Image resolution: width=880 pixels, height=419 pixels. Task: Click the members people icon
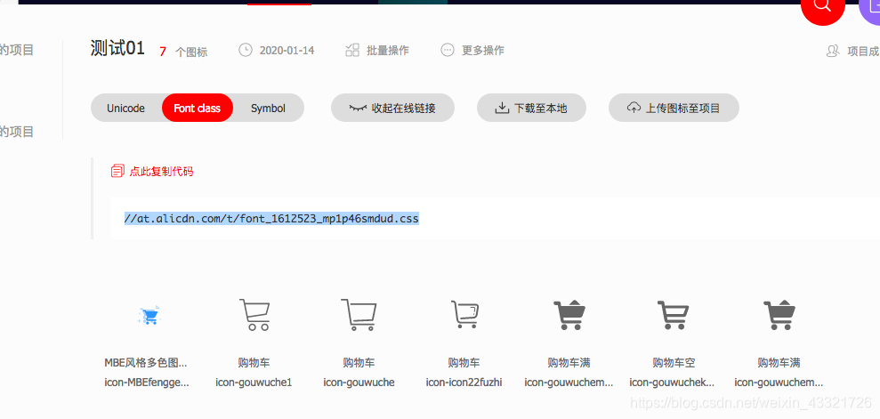click(833, 51)
